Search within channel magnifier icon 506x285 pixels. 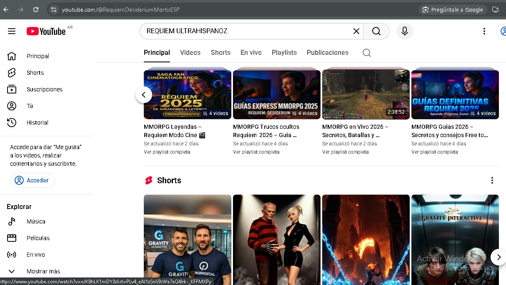click(x=366, y=53)
